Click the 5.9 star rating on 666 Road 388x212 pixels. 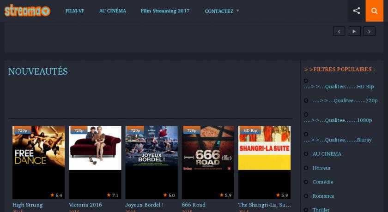coord(225,195)
